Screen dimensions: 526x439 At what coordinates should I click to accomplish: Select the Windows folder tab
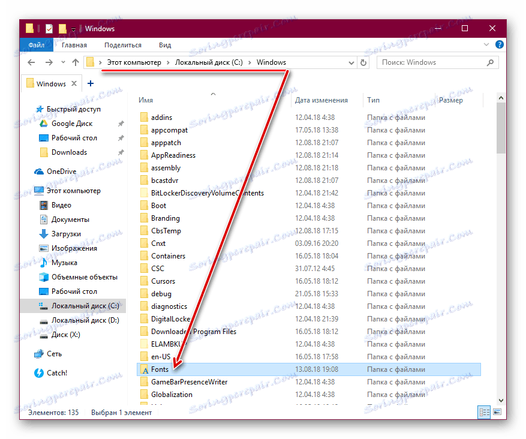(51, 83)
